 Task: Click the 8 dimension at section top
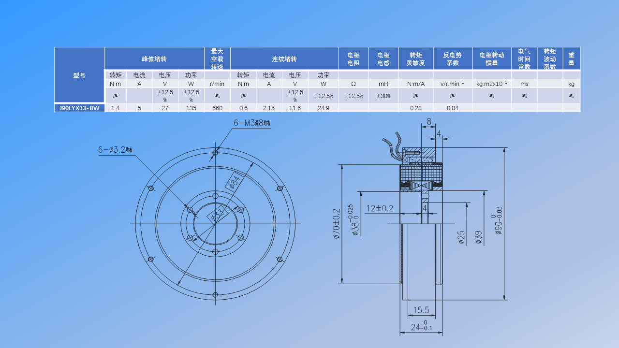tap(428, 123)
